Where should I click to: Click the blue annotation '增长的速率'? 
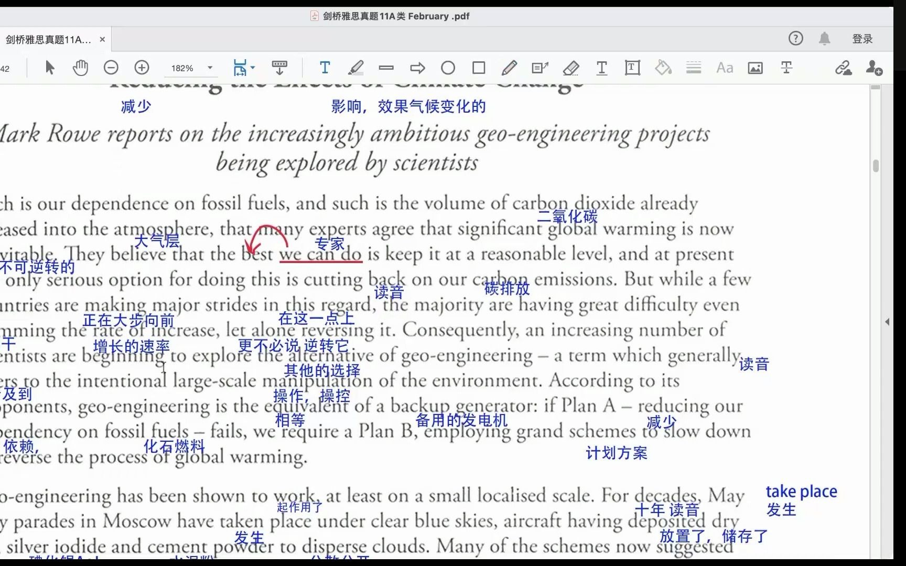(x=132, y=347)
